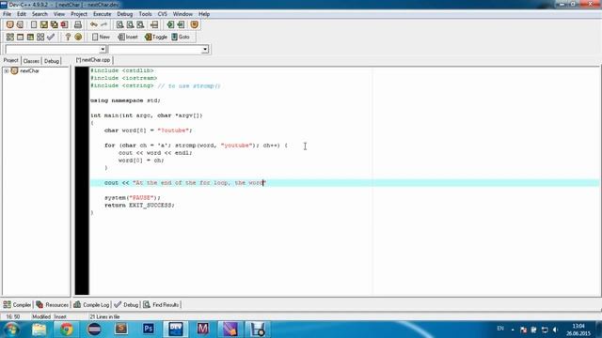Image resolution: width=602 pixels, height=338 pixels.
Task: Open Replace with the second magnifier icon
Action: pyautogui.click(x=130, y=24)
